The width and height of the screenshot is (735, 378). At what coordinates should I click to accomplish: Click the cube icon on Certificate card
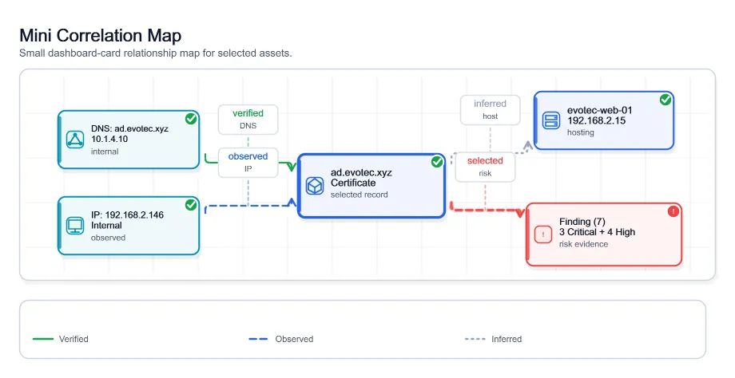[x=315, y=186]
